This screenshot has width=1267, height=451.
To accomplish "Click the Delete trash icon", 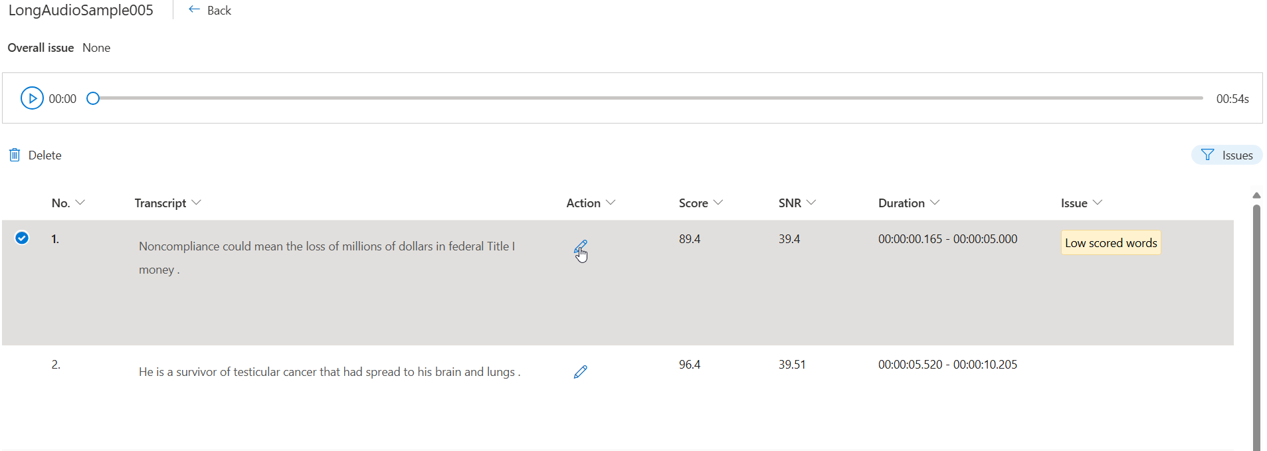I will point(15,155).
